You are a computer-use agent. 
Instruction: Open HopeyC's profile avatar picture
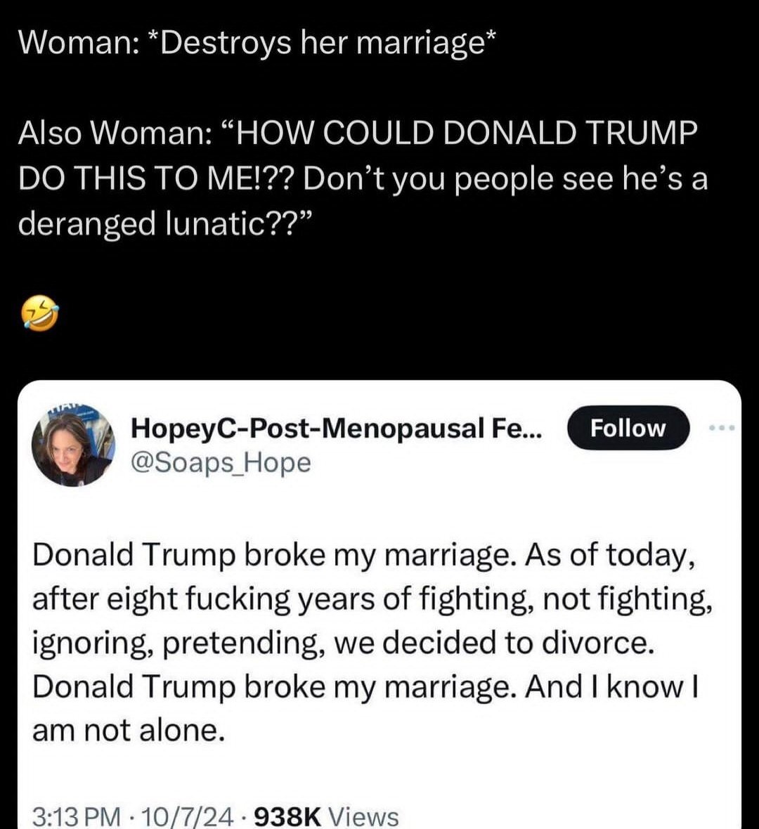73,445
